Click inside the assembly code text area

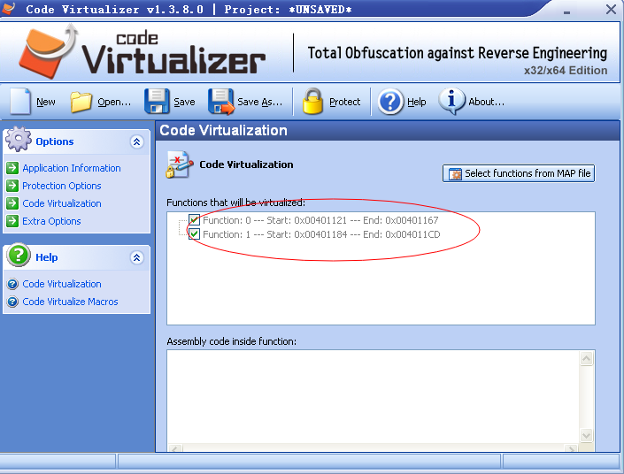374,397
